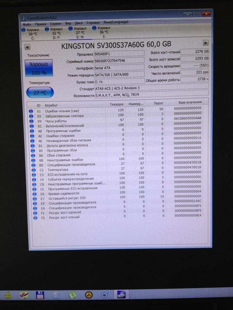This screenshot has width=233, height=310.
Task: Open the calculator taskbar icon
Action: [x=56, y=295]
